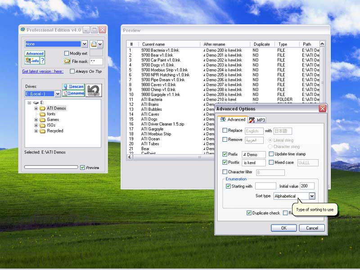Click the Rescan button
This screenshot has width=360, height=270.
pos(73,86)
